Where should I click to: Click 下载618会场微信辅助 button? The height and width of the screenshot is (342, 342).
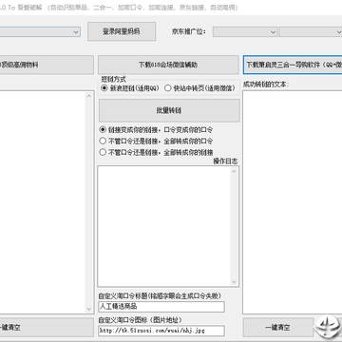168,65
